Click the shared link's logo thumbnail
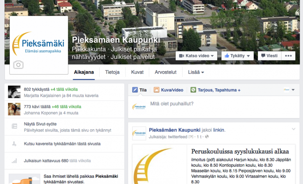The width and height of the screenshot is (303, 184). click(159, 164)
